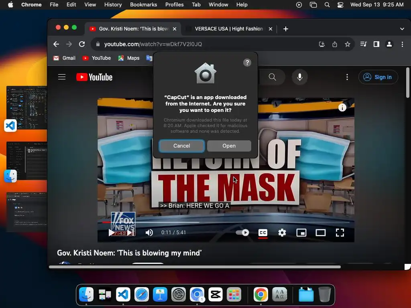
Task: Skip to the next video
Action: point(130,233)
